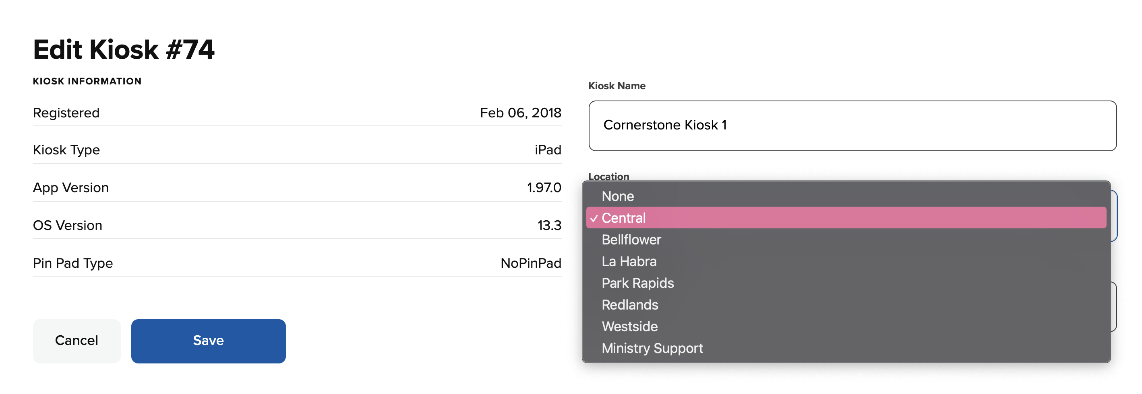The width and height of the screenshot is (1142, 394).
Task: Click the Kiosk Name field label
Action: [x=616, y=86]
